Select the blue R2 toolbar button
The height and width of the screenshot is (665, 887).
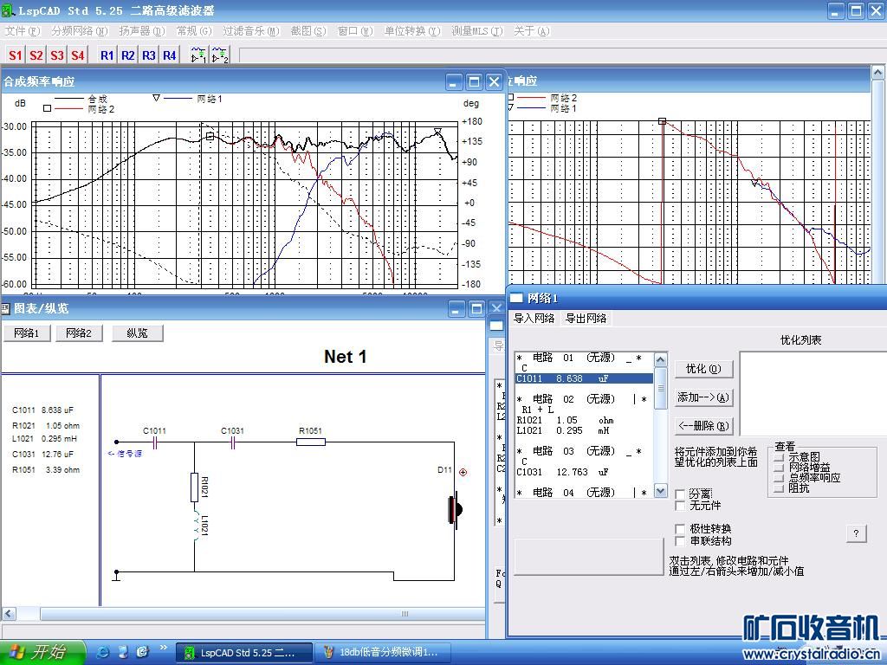[128, 55]
